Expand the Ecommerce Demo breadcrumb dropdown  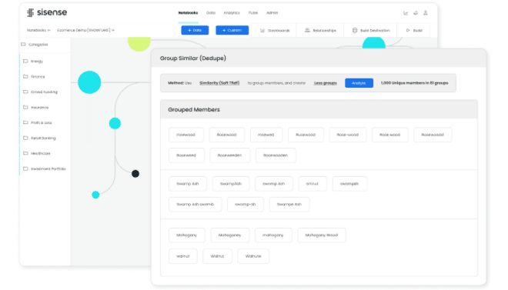click(x=113, y=30)
